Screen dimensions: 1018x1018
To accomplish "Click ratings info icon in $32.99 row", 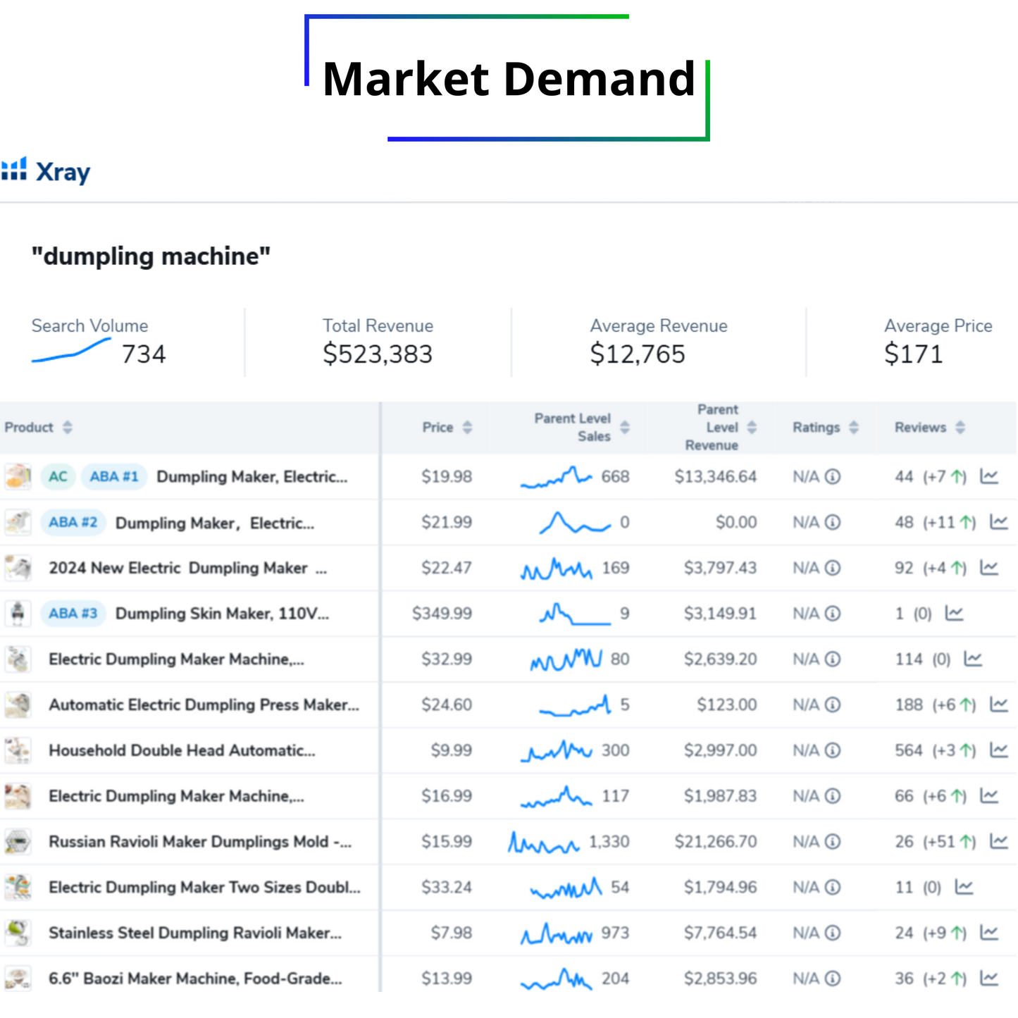I will pos(833,659).
